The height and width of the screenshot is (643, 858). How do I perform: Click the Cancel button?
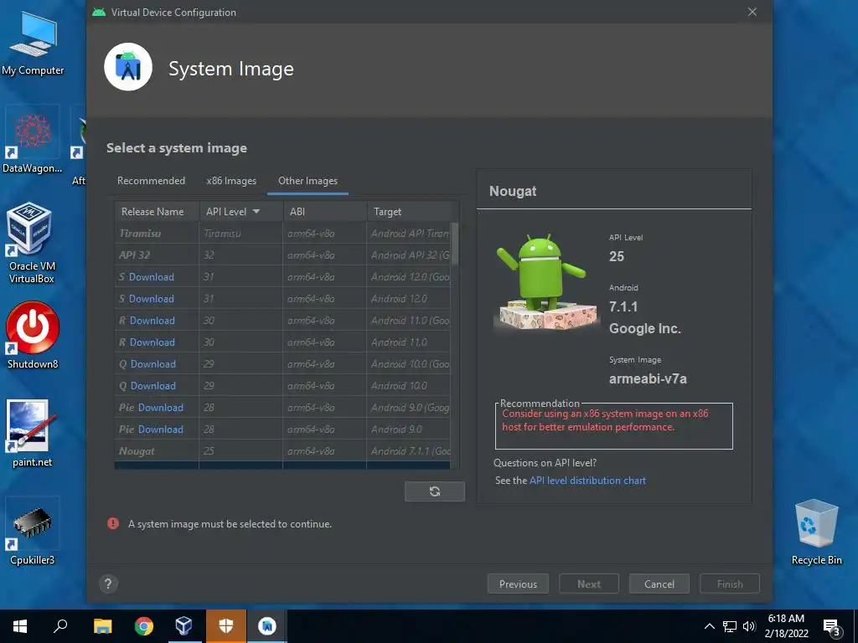[x=659, y=584]
